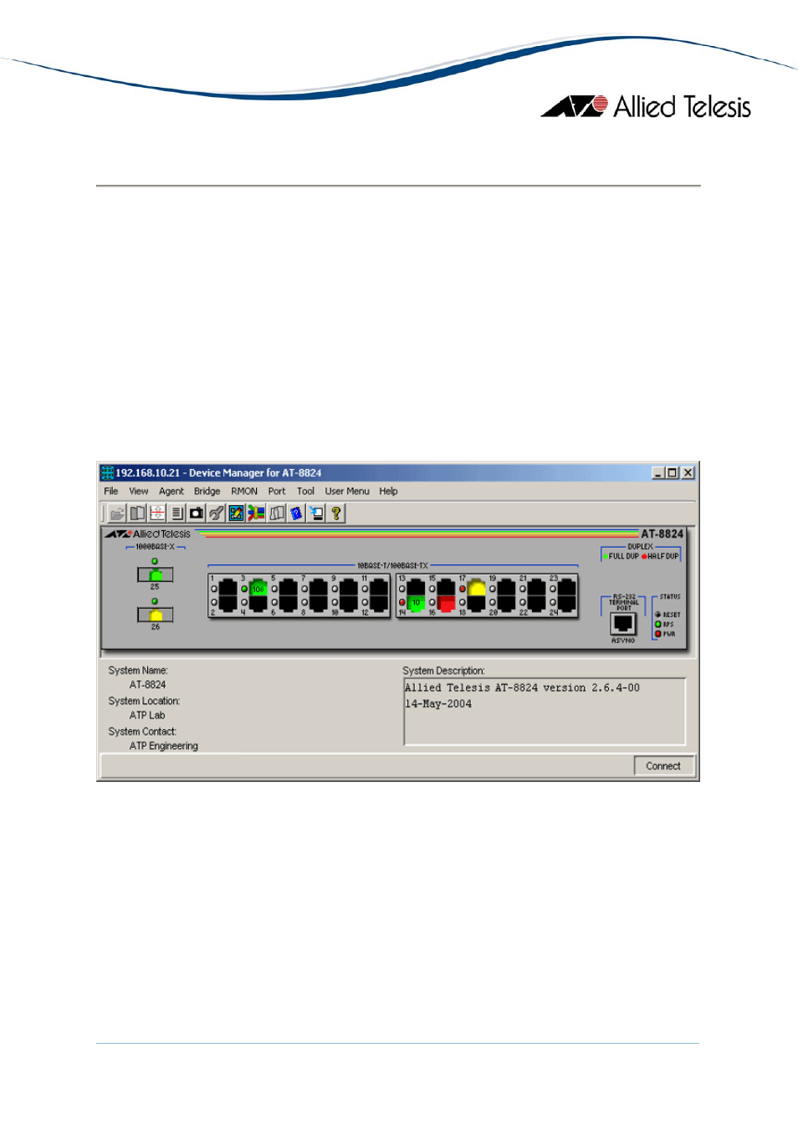
Task: Open the Help menu
Action: pyautogui.click(x=388, y=492)
